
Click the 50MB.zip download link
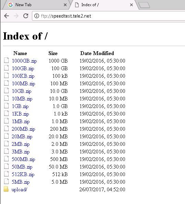click(x=22, y=167)
